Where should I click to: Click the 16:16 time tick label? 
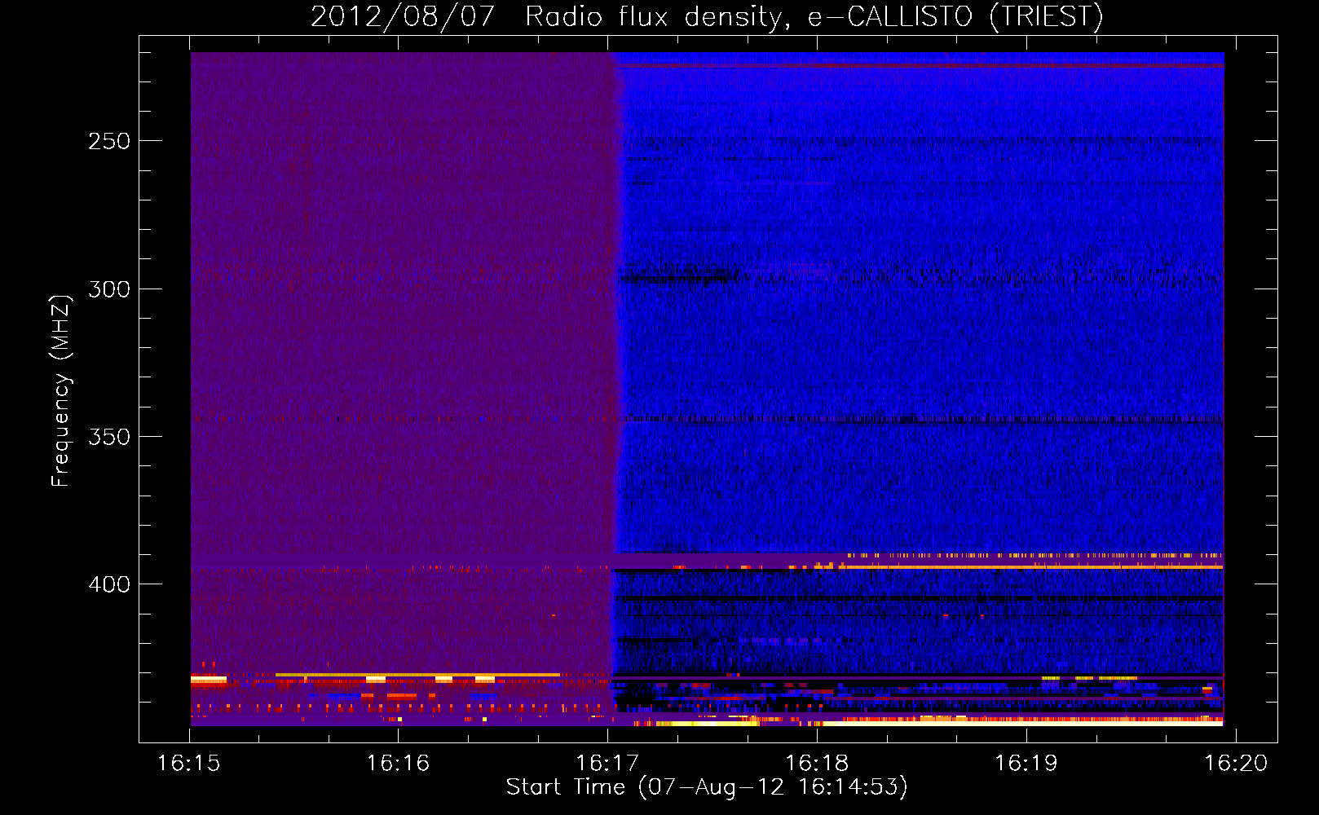(x=398, y=764)
